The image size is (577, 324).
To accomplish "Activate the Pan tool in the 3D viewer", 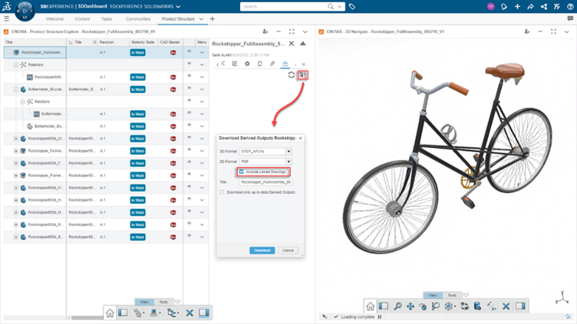I will coord(410,306).
